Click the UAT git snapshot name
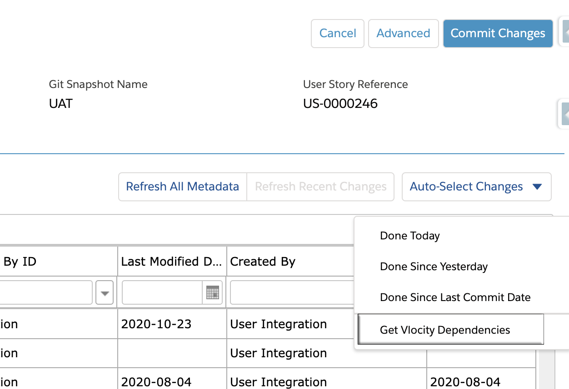 (60, 104)
